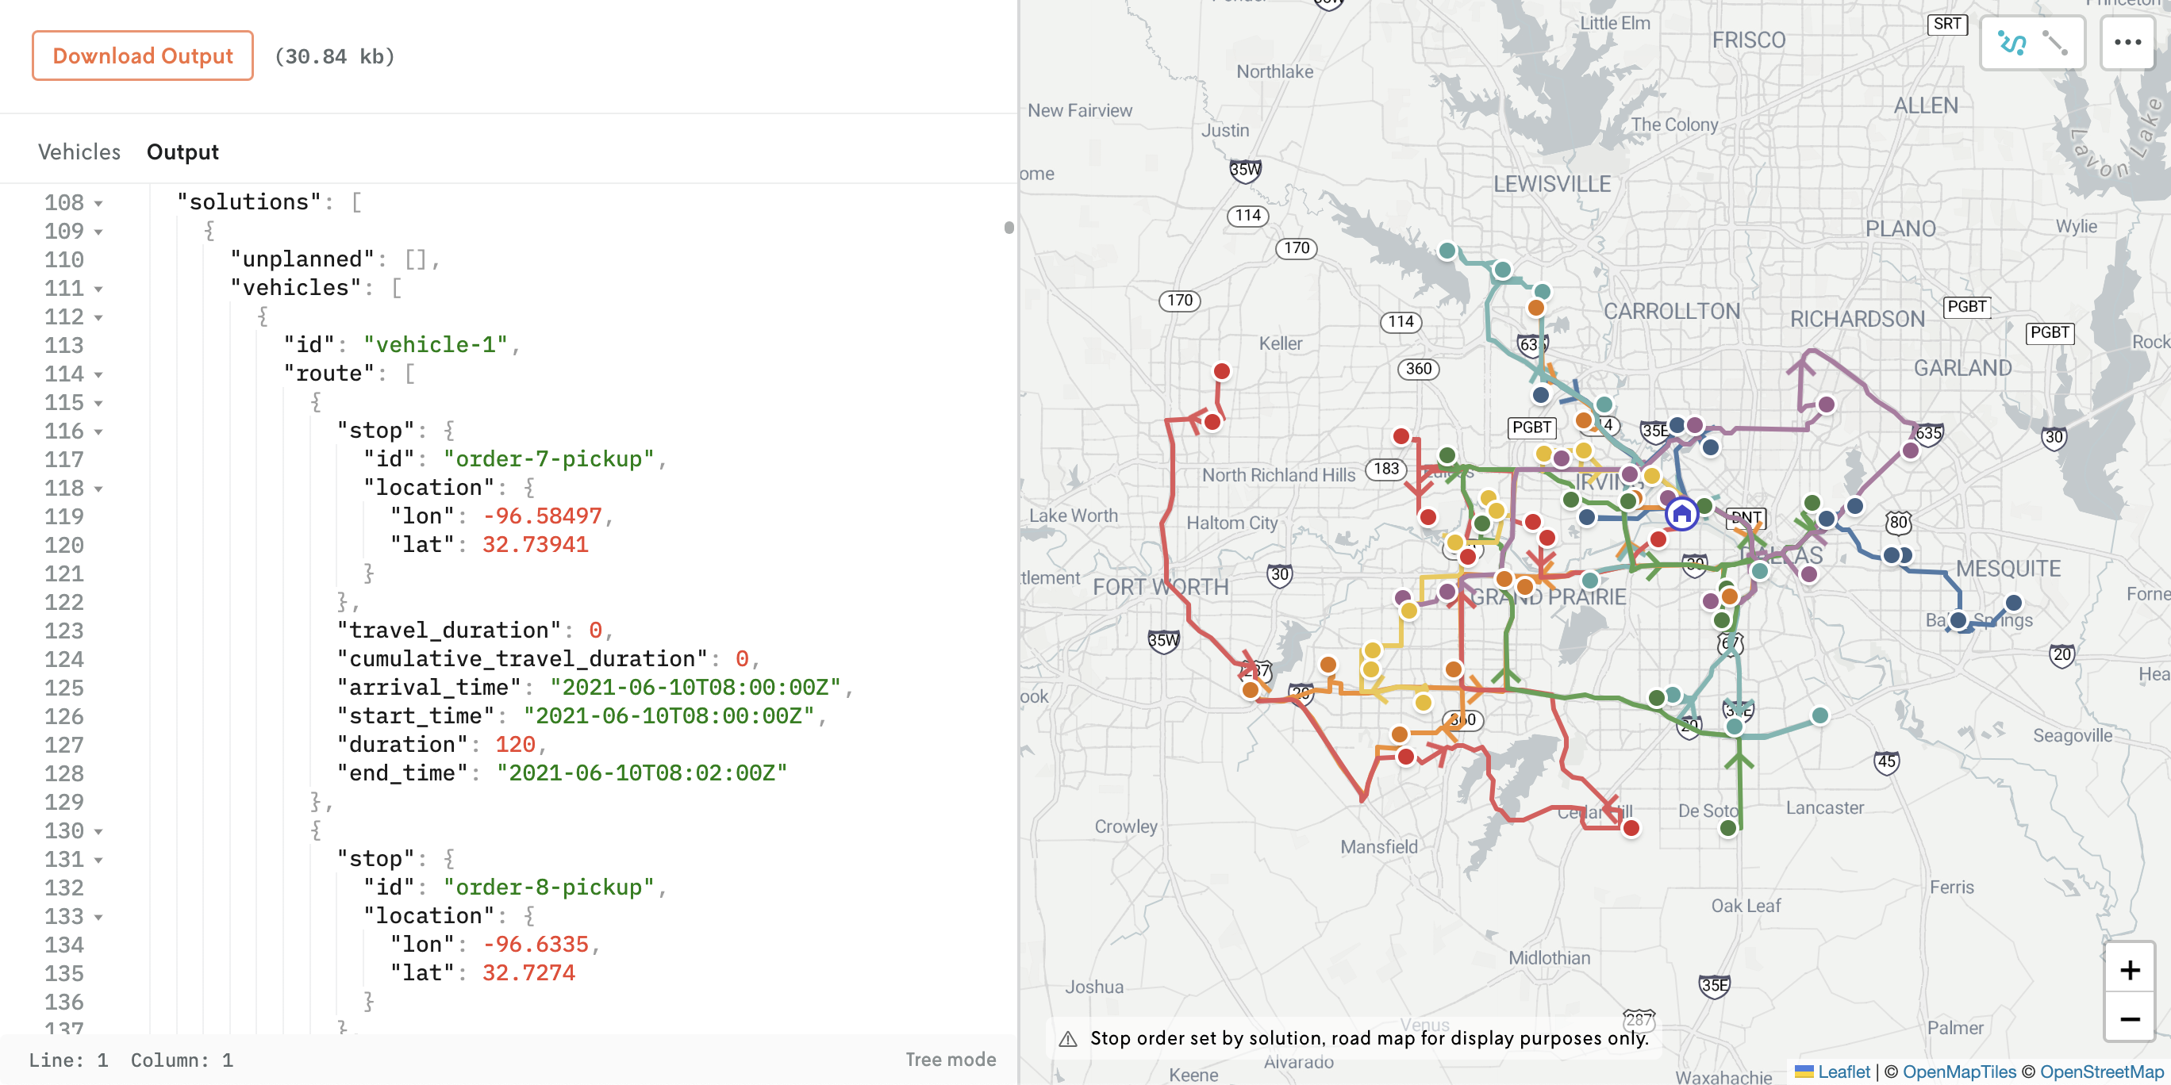This screenshot has width=2171, height=1085.
Task: Collapse the solutions array at line 108
Action: 98,203
